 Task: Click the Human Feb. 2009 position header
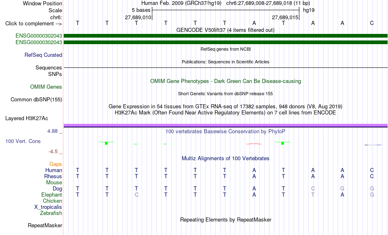[225, 3]
